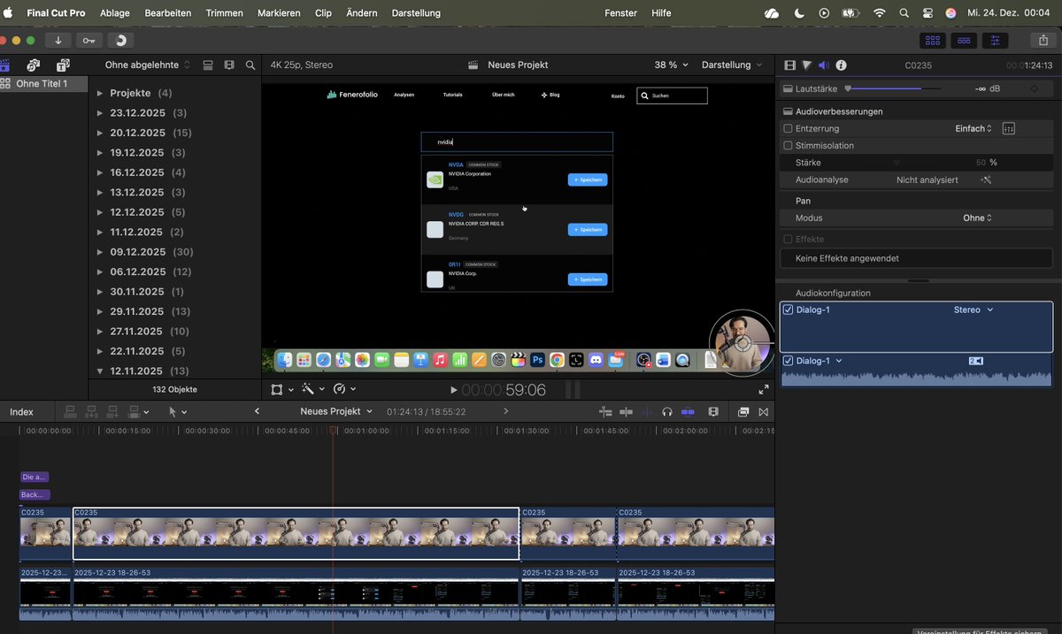Expand the Projekte group
Screen dimensions: 1062x634
click(x=100, y=93)
